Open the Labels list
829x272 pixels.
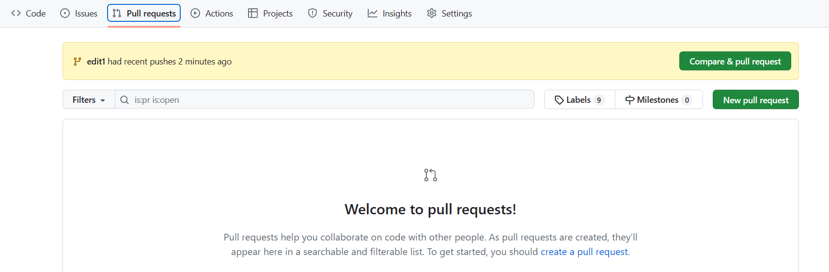(x=579, y=100)
